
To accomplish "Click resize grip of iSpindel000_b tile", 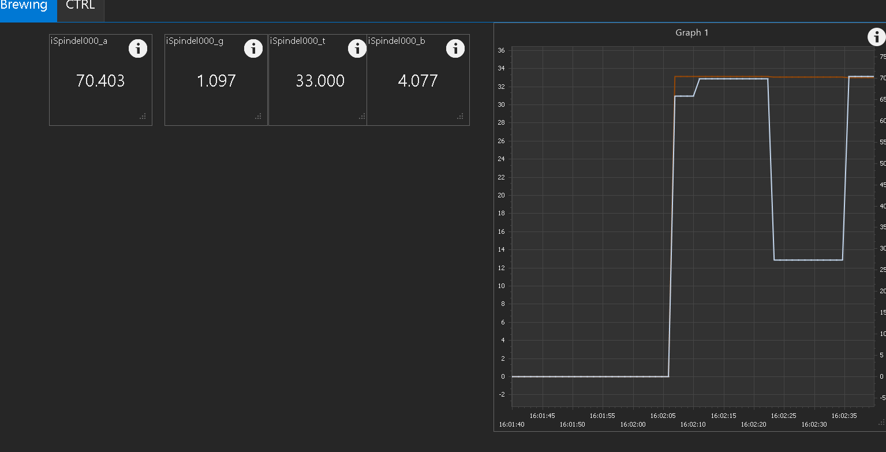I will point(460,116).
